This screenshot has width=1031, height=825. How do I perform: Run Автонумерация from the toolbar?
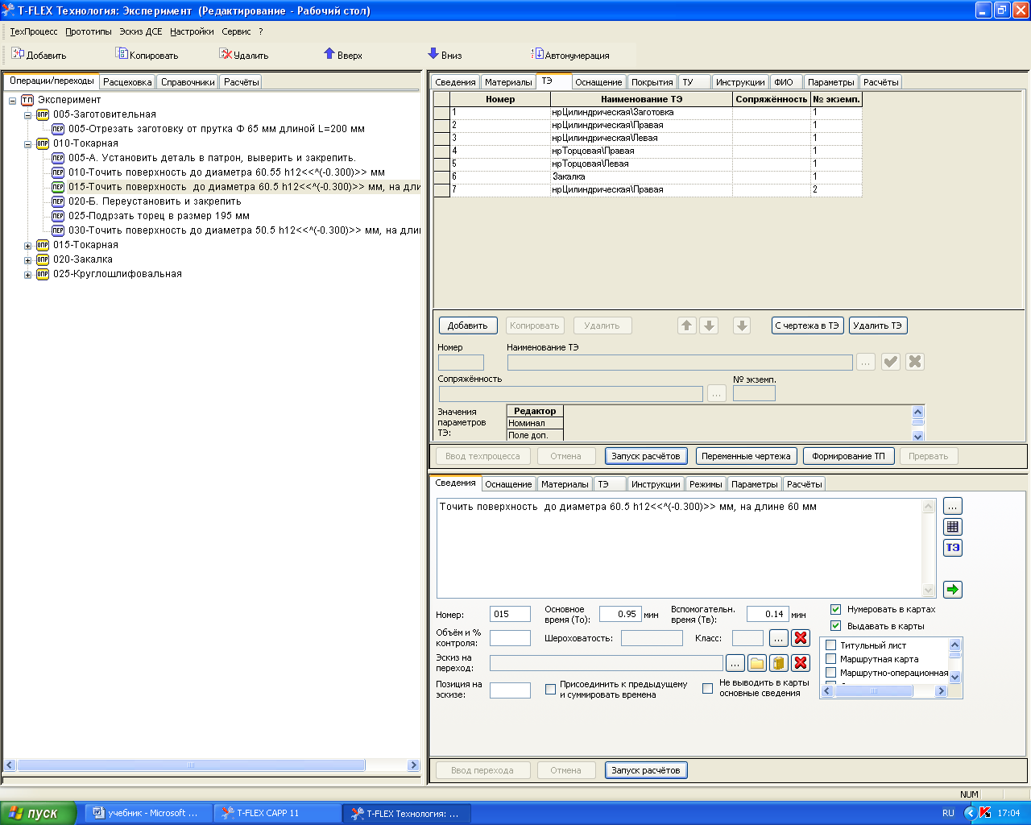click(537, 54)
